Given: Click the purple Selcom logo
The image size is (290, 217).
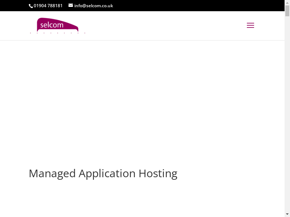Looking at the screenshot, I should 58,25.
